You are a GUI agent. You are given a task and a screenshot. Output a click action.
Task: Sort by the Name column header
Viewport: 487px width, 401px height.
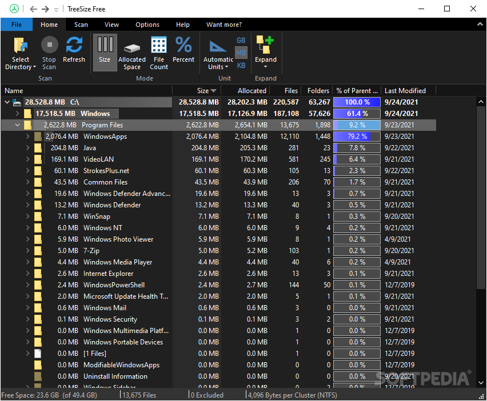click(x=87, y=91)
